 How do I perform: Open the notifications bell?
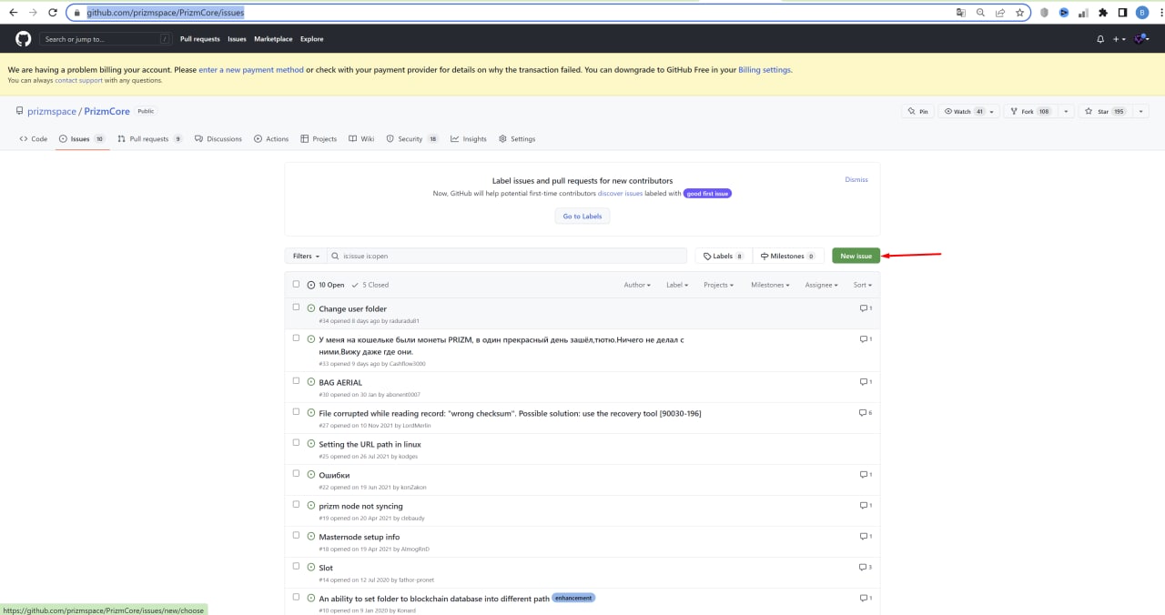click(x=1100, y=39)
